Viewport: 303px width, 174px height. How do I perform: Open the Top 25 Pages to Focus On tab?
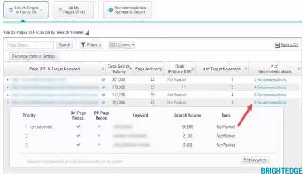pyautogui.click(x=26, y=10)
